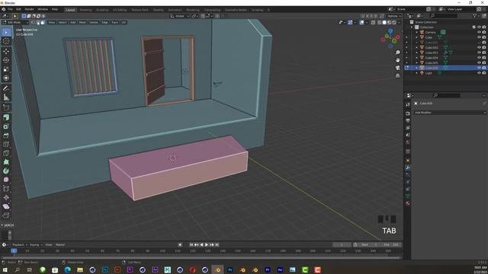Hide Cube.003 with its eye icon
The image size is (488, 274).
click(479, 53)
